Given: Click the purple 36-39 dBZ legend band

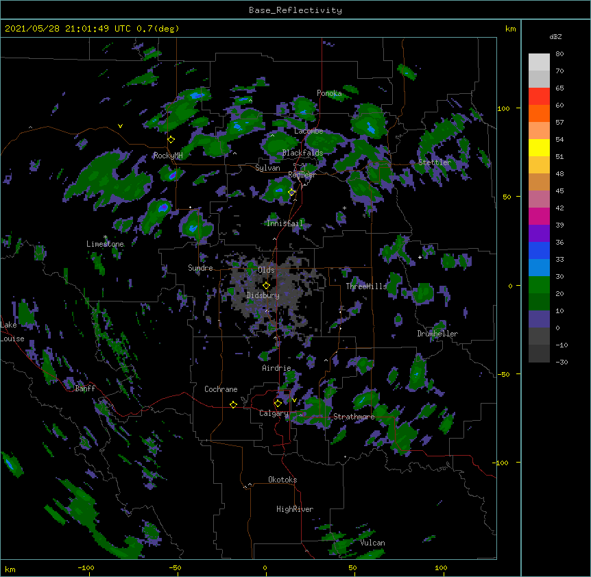Looking at the screenshot, I should pos(539,234).
